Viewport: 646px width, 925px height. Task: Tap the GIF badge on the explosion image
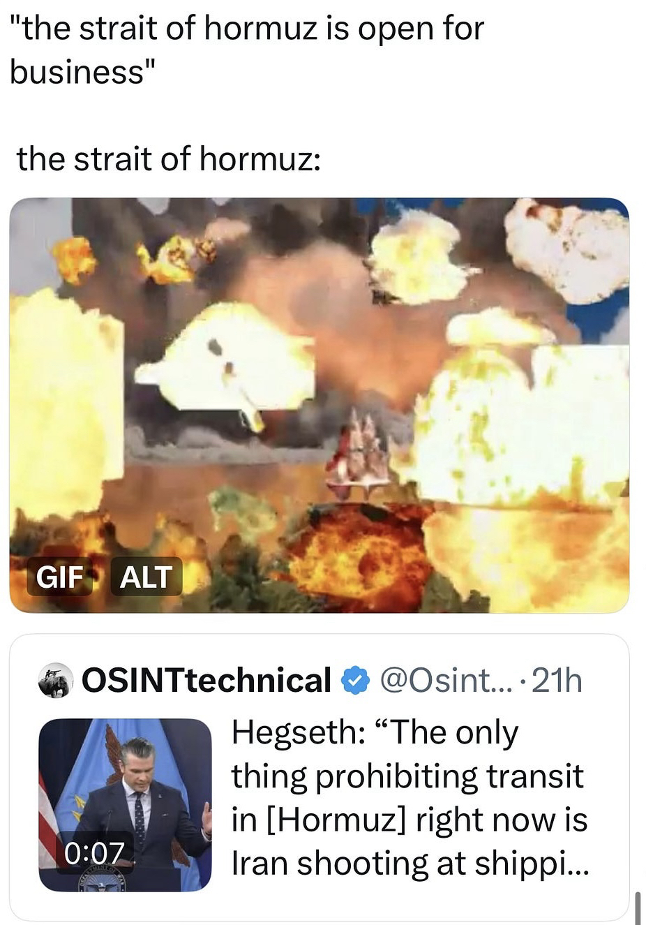(60, 577)
